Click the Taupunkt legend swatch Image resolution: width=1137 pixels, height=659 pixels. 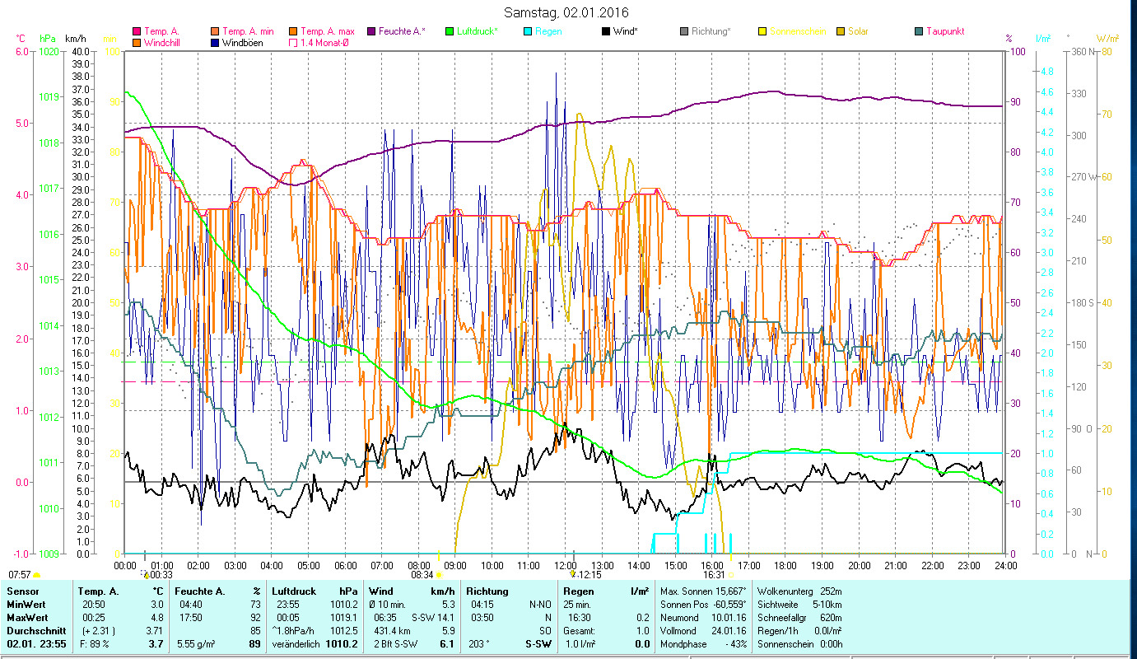point(919,31)
